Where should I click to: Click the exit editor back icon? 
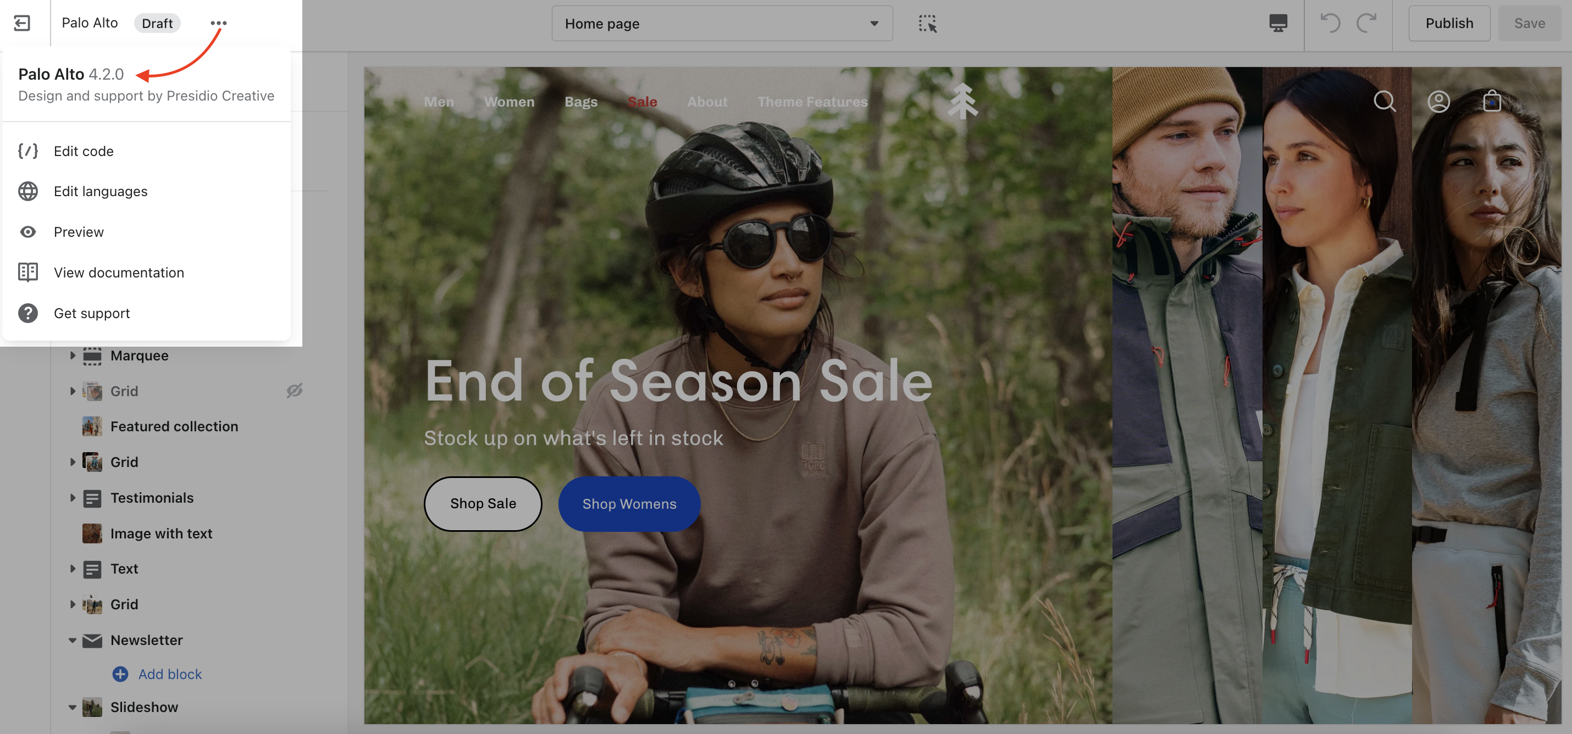(x=22, y=23)
